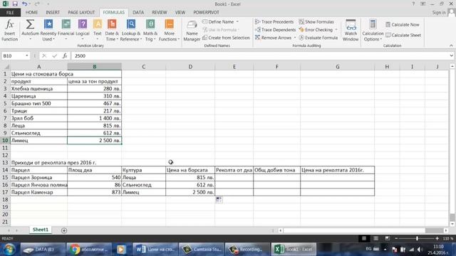This screenshot has width=456, height=256.
Task: Switch to the POWERPIVOT tab
Action: pos(206,13)
